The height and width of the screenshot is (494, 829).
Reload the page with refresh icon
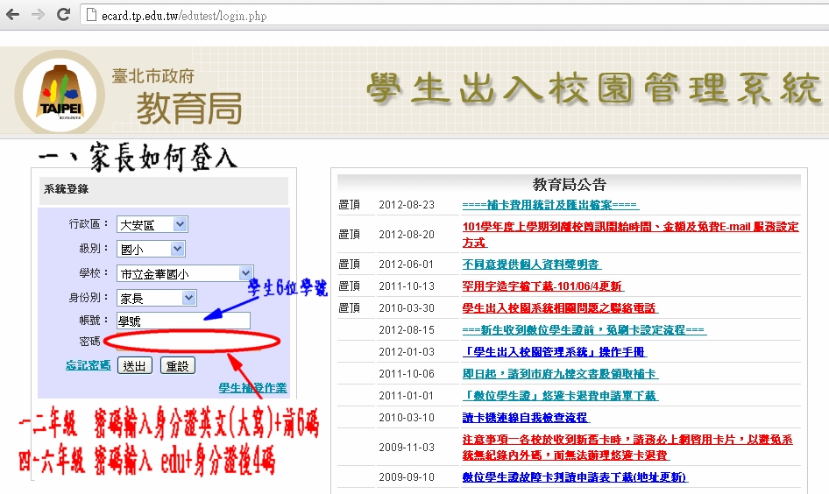tap(63, 15)
